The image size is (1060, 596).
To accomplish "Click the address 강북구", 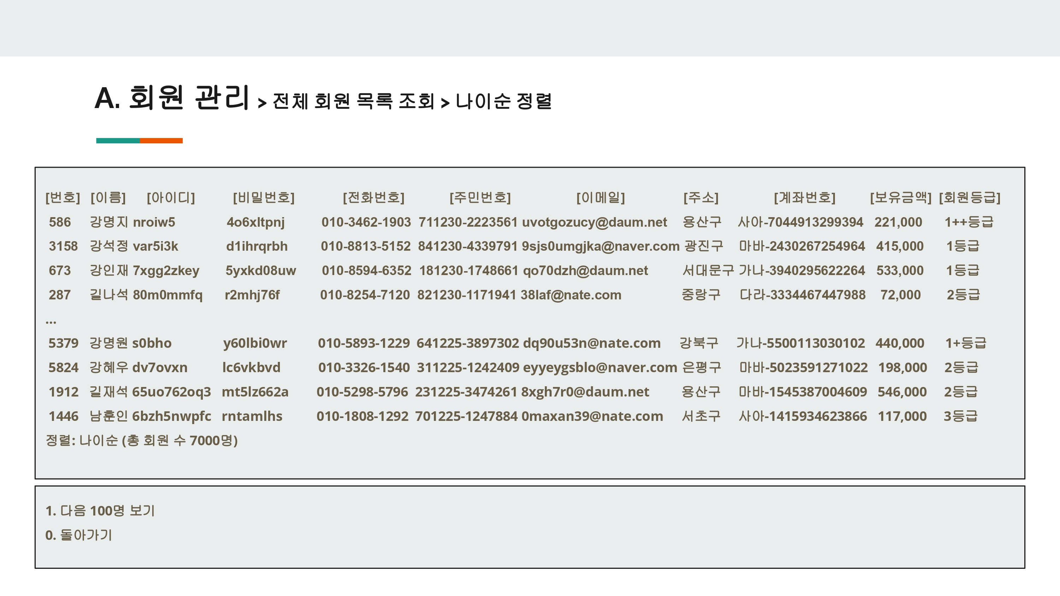I will [699, 343].
